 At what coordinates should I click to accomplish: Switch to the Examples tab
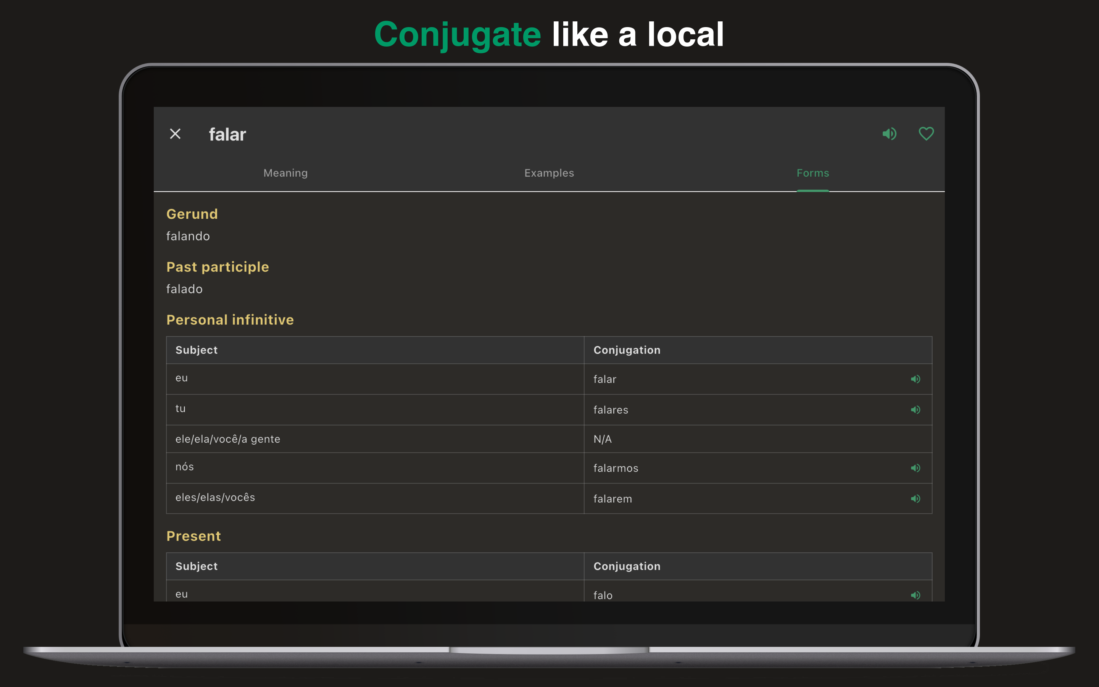pos(549,173)
